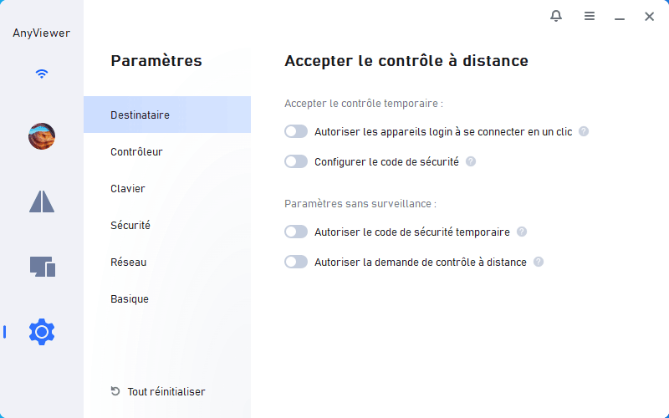Enable 'Autoriser le code de sécurité temporaire'
The width and height of the screenshot is (669, 418).
click(296, 232)
